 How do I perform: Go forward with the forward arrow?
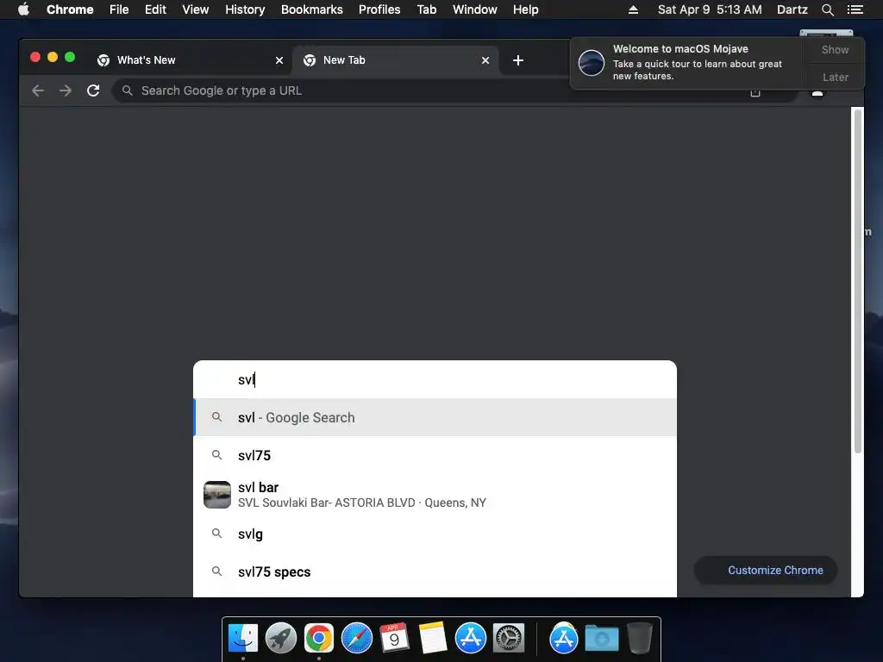(66, 91)
